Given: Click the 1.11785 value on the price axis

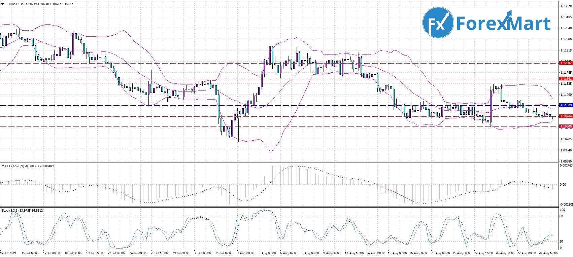Looking at the screenshot, I should tap(566, 73).
